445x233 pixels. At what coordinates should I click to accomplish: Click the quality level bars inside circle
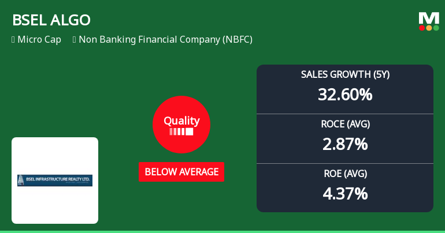pos(181,131)
